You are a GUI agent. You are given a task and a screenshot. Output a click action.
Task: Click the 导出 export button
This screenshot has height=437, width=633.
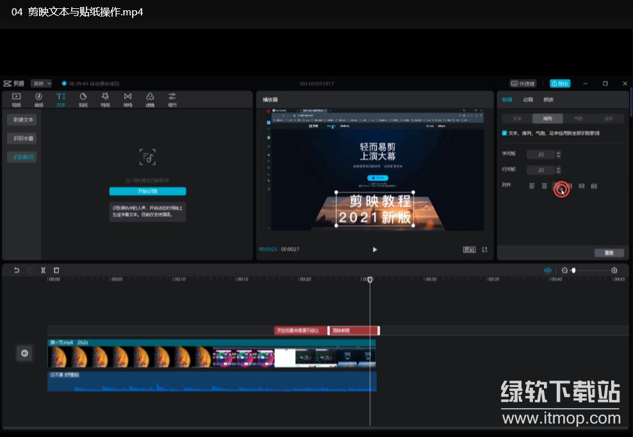pyautogui.click(x=560, y=83)
